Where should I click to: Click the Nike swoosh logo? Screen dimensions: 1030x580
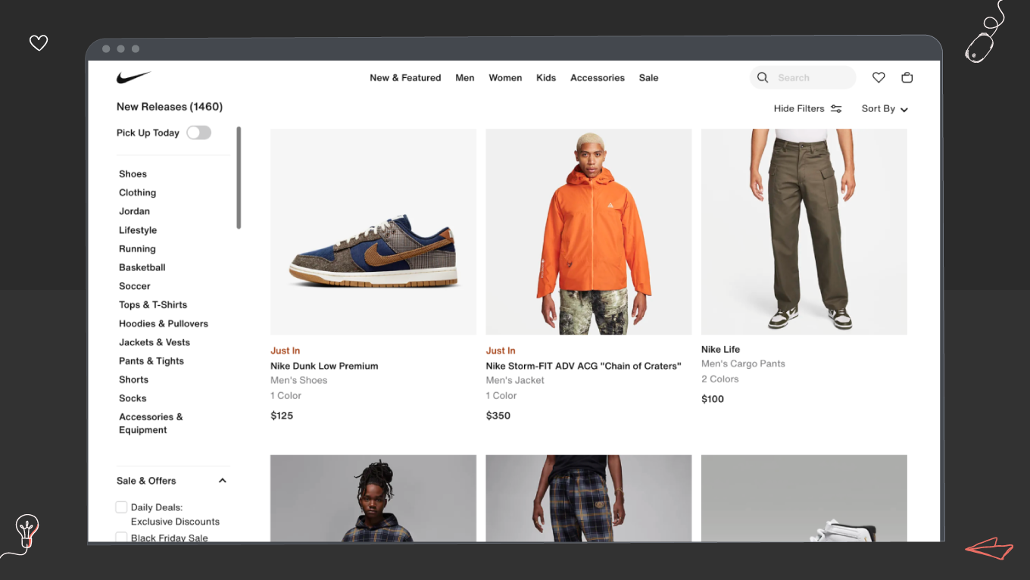133,76
